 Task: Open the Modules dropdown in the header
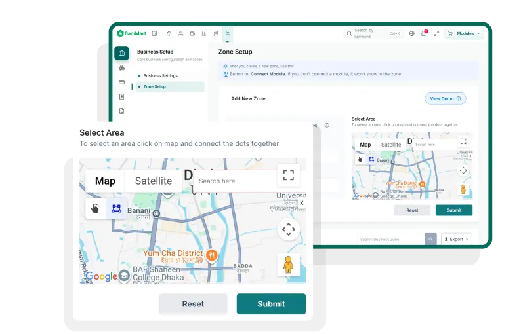(464, 33)
